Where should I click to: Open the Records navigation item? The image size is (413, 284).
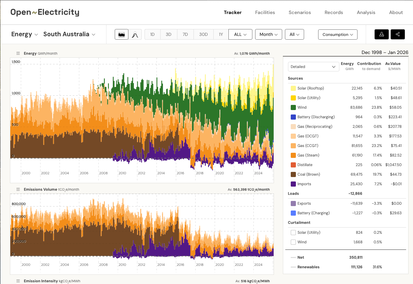(x=334, y=12)
